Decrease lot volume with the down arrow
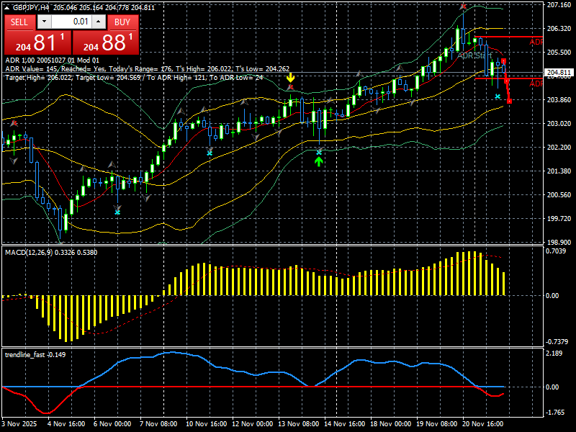 45,22
